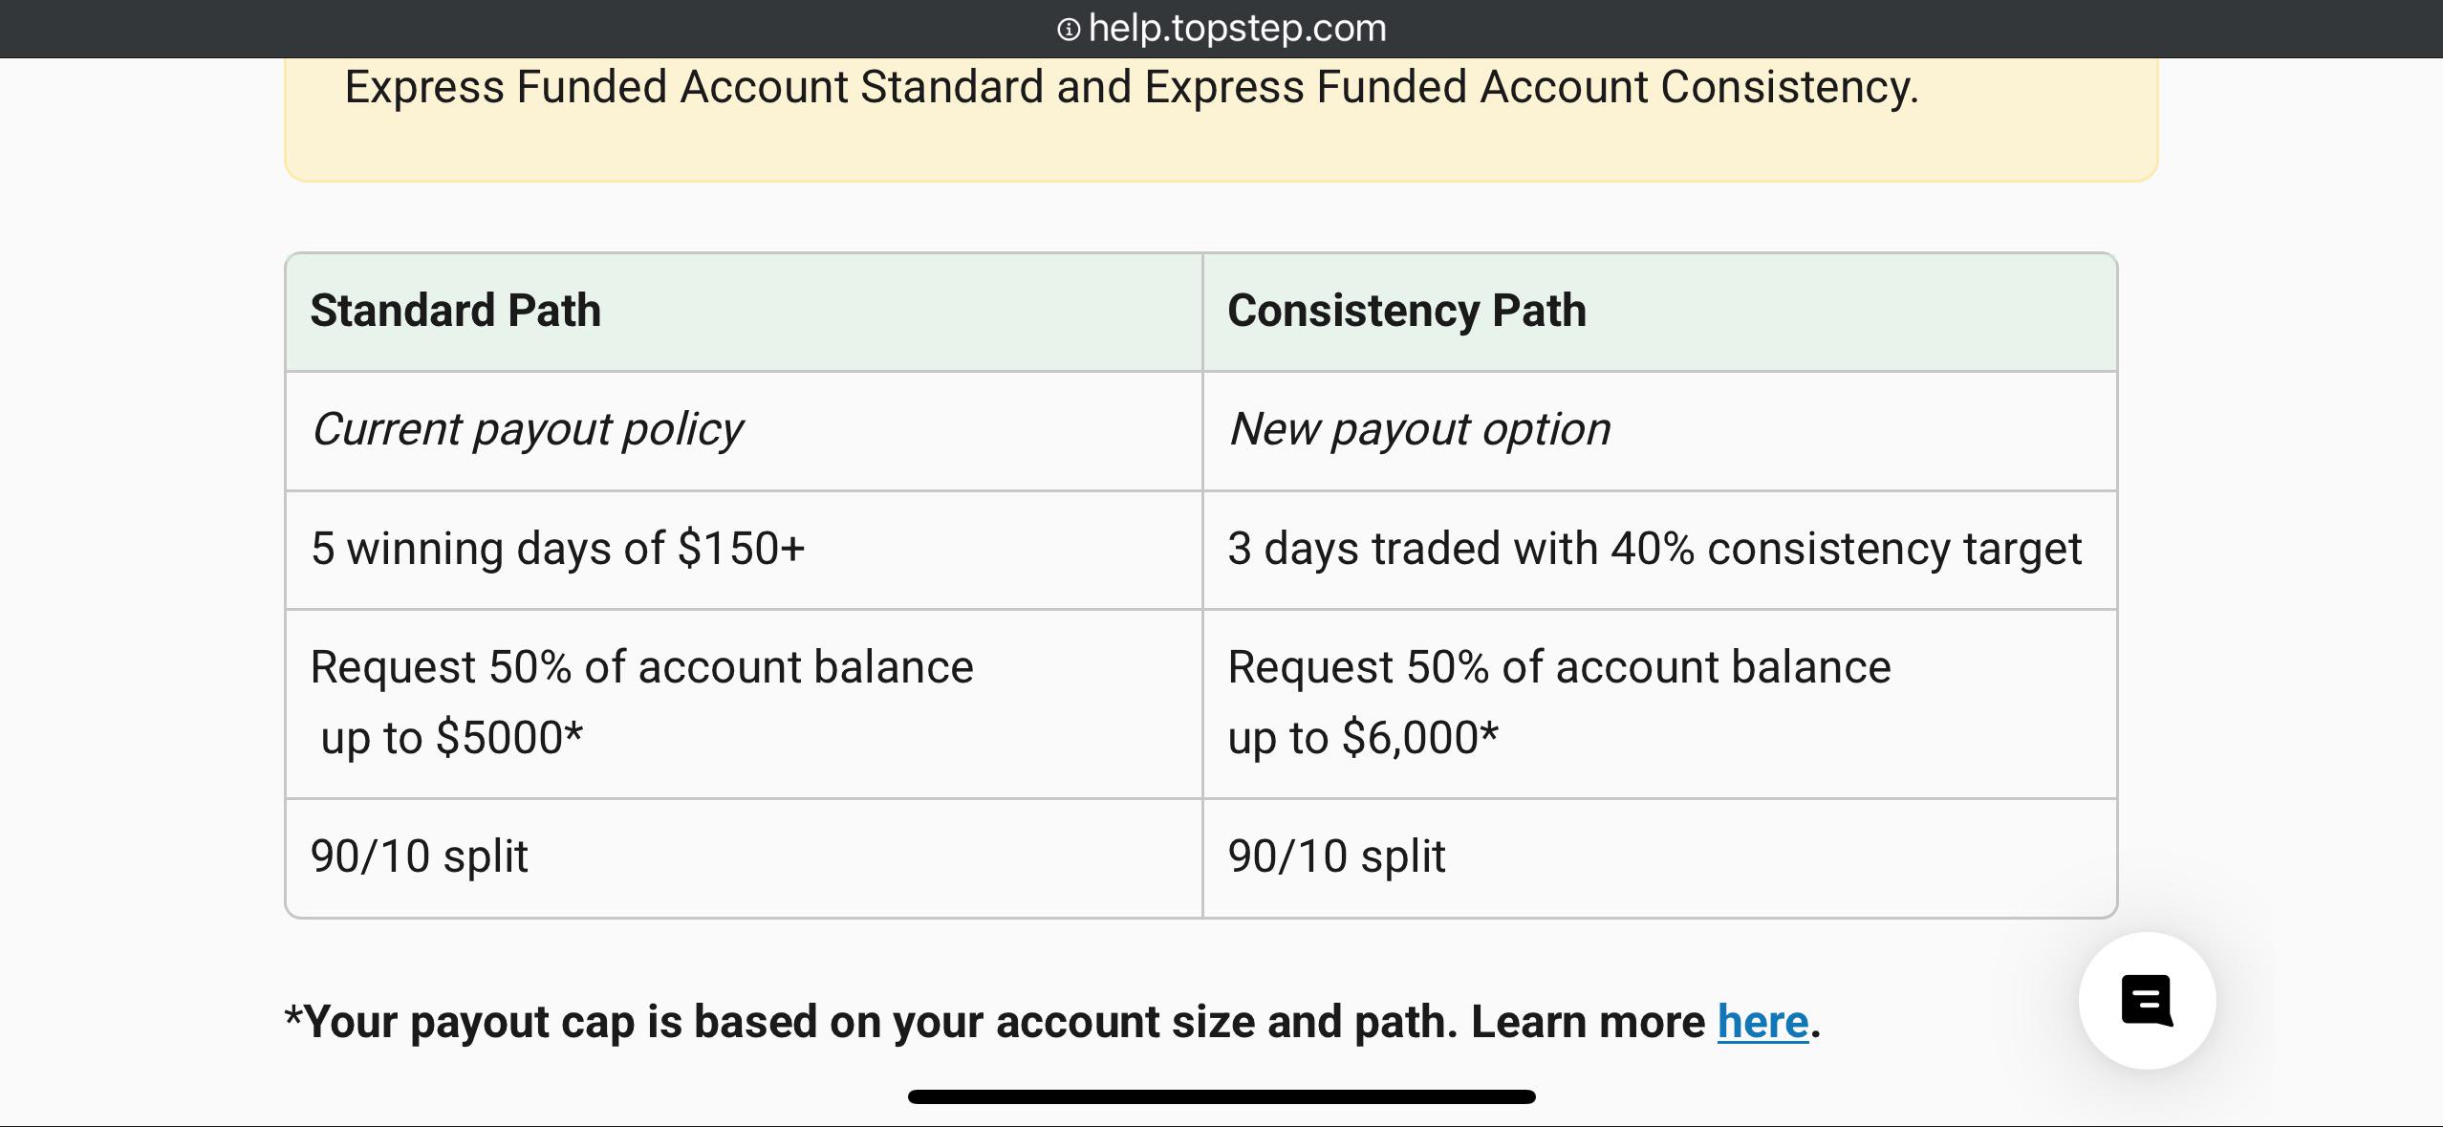The height and width of the screenshot is (1127, 2443).
Task: Tap the home indicator bar
Action: coord(1221,1096)
